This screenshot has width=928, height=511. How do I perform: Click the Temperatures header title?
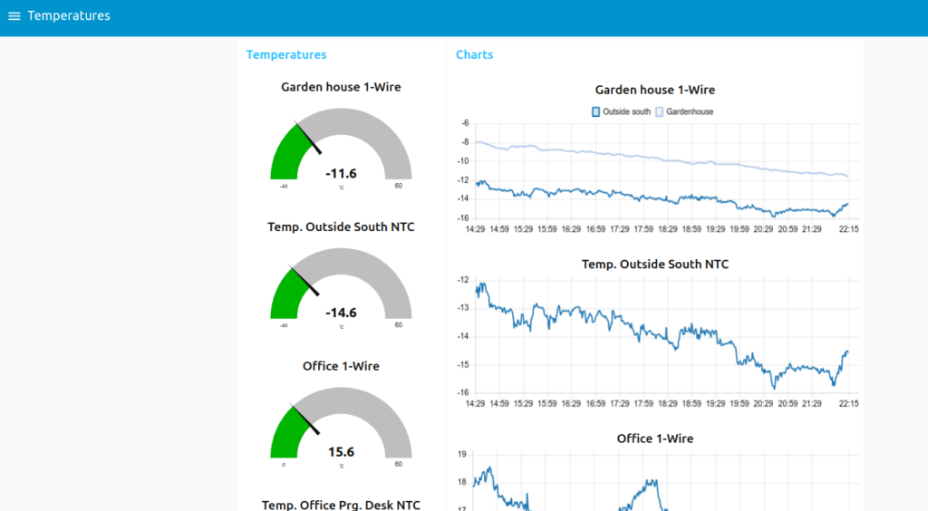pos(69,16)
